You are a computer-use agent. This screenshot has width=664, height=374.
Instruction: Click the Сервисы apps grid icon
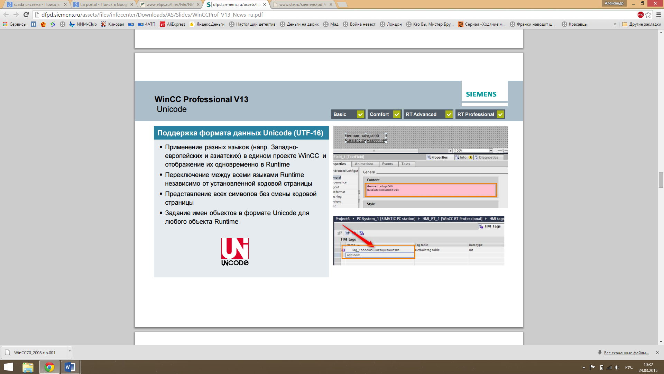pyautogui.click(x=5, y=24)
